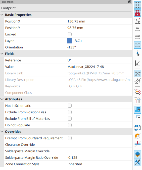Image resolution: width=142 pixels, height=170 pixels.
Task: Edit the Position X value field
Action: pos(99,21)
